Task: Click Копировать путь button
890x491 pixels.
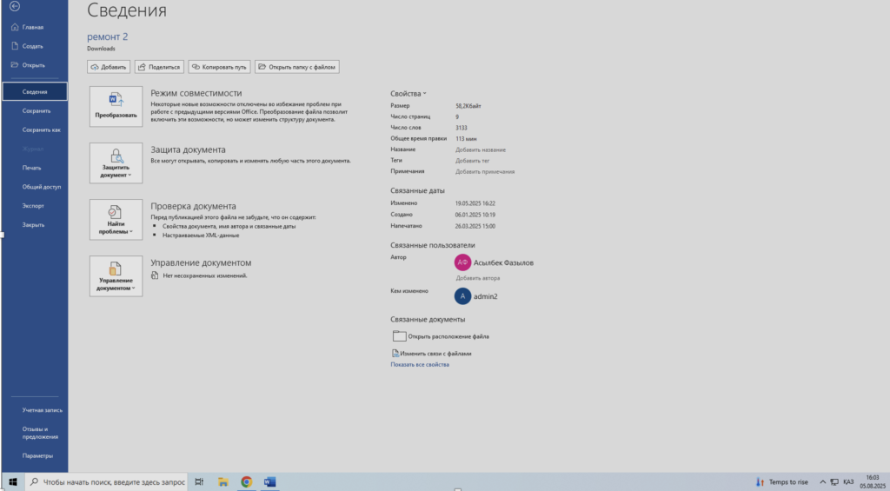Action: tap(220, 67)
